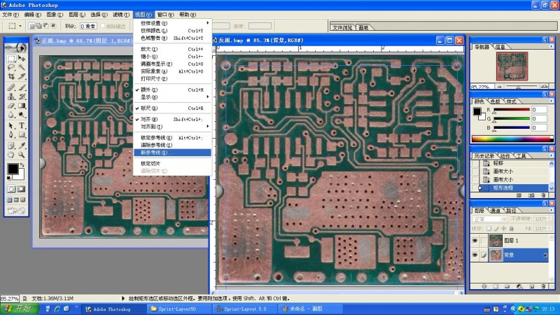Viewport: 560px width, 315px height.
Task: Open the layer blend mode dropdown
Action: [x=489, y=219]
